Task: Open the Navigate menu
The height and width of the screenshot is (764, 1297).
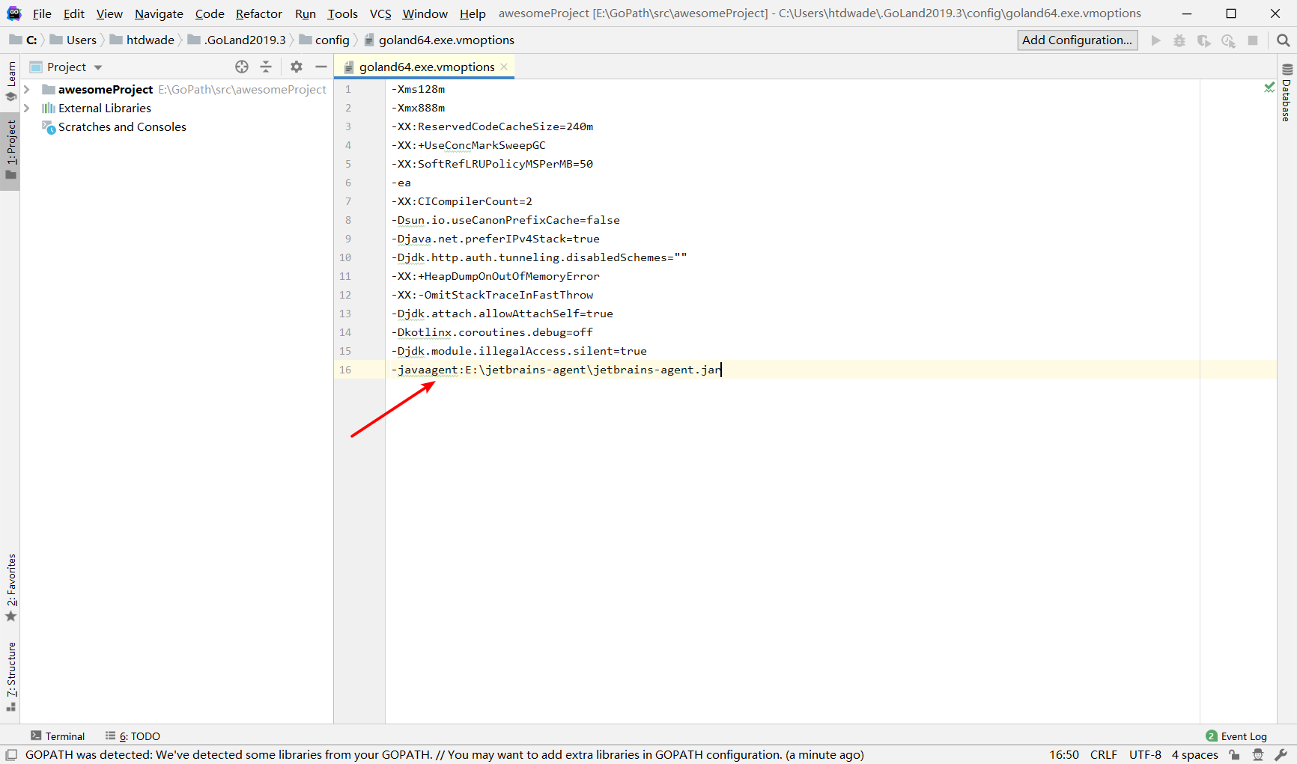Action: pyautogui.click(x=159, y=13)
